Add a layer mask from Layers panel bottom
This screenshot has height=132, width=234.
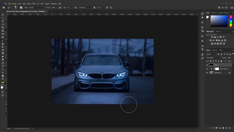pyautogui.click(x=216, y=128)
